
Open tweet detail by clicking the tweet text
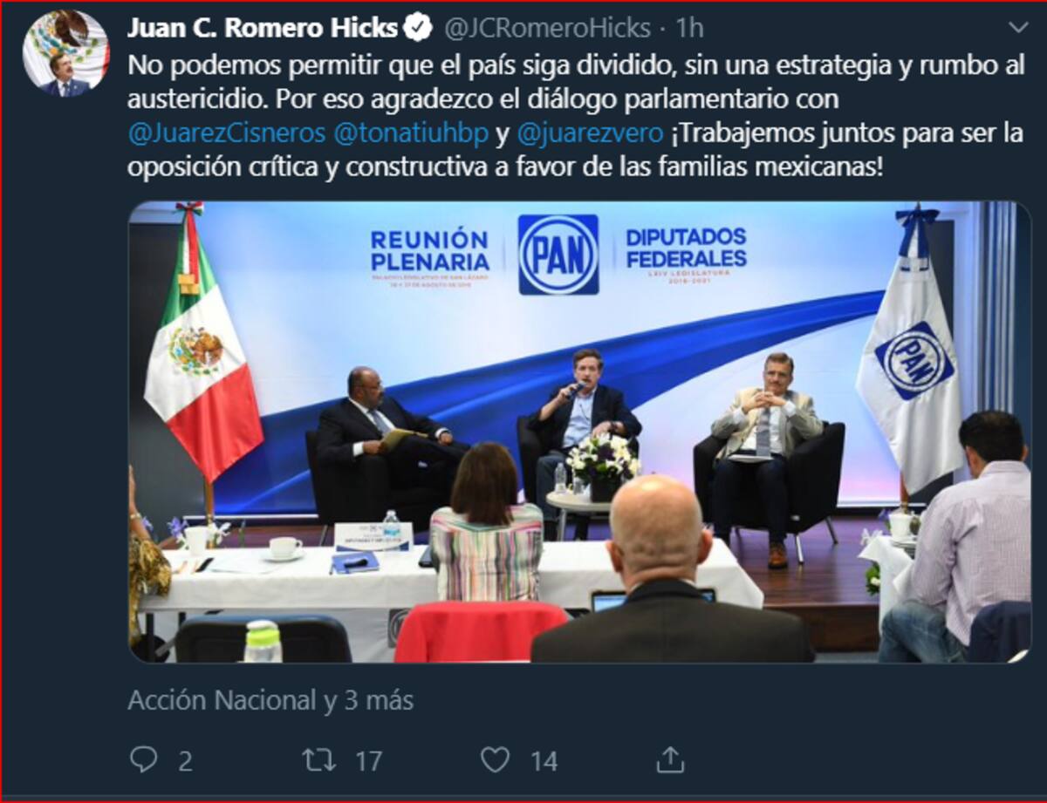coord(576,117)
